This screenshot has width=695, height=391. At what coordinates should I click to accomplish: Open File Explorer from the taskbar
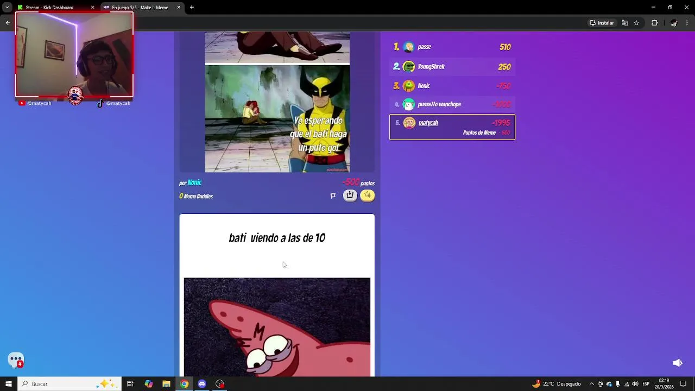click(167, 384)
